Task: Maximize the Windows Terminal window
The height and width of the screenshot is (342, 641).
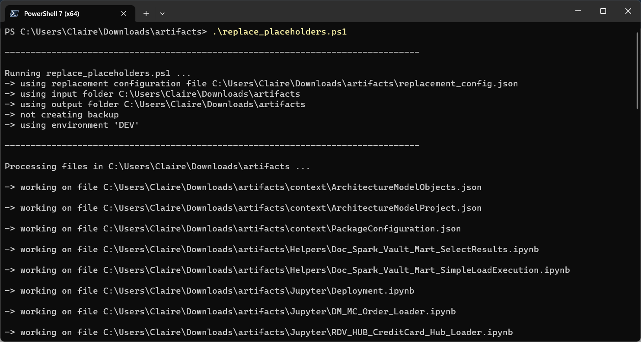Action: pos(603,11)
